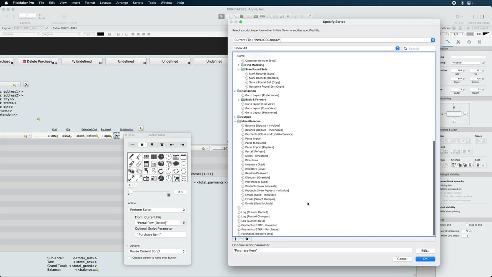The height and width of the screenshot is (277, 492).
Task: Select the solid table spreadsheet icon
Action: coord(146,164)
